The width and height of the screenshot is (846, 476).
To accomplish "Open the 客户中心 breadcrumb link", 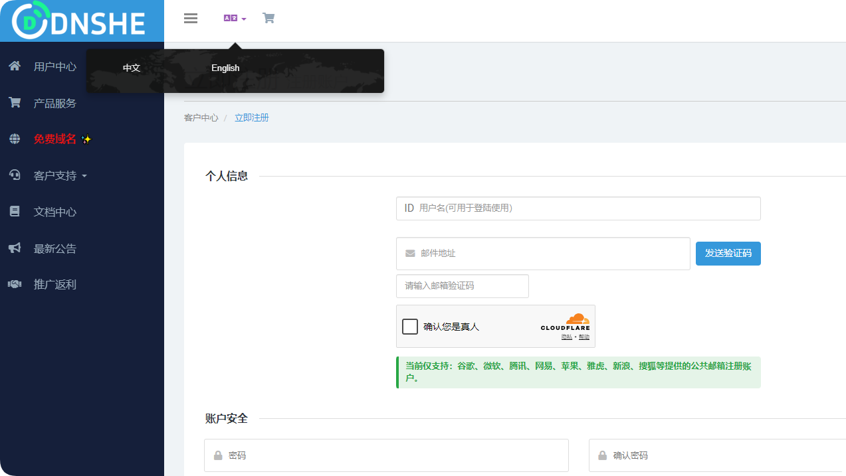I will click(201, 118).
